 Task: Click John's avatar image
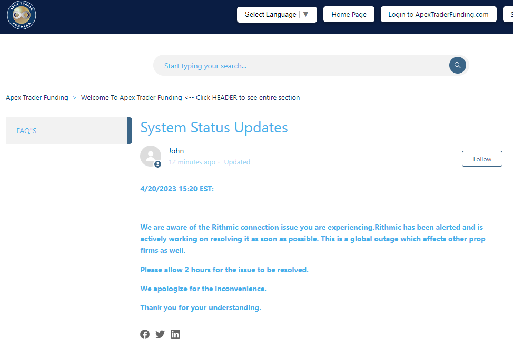click(151, 157)
